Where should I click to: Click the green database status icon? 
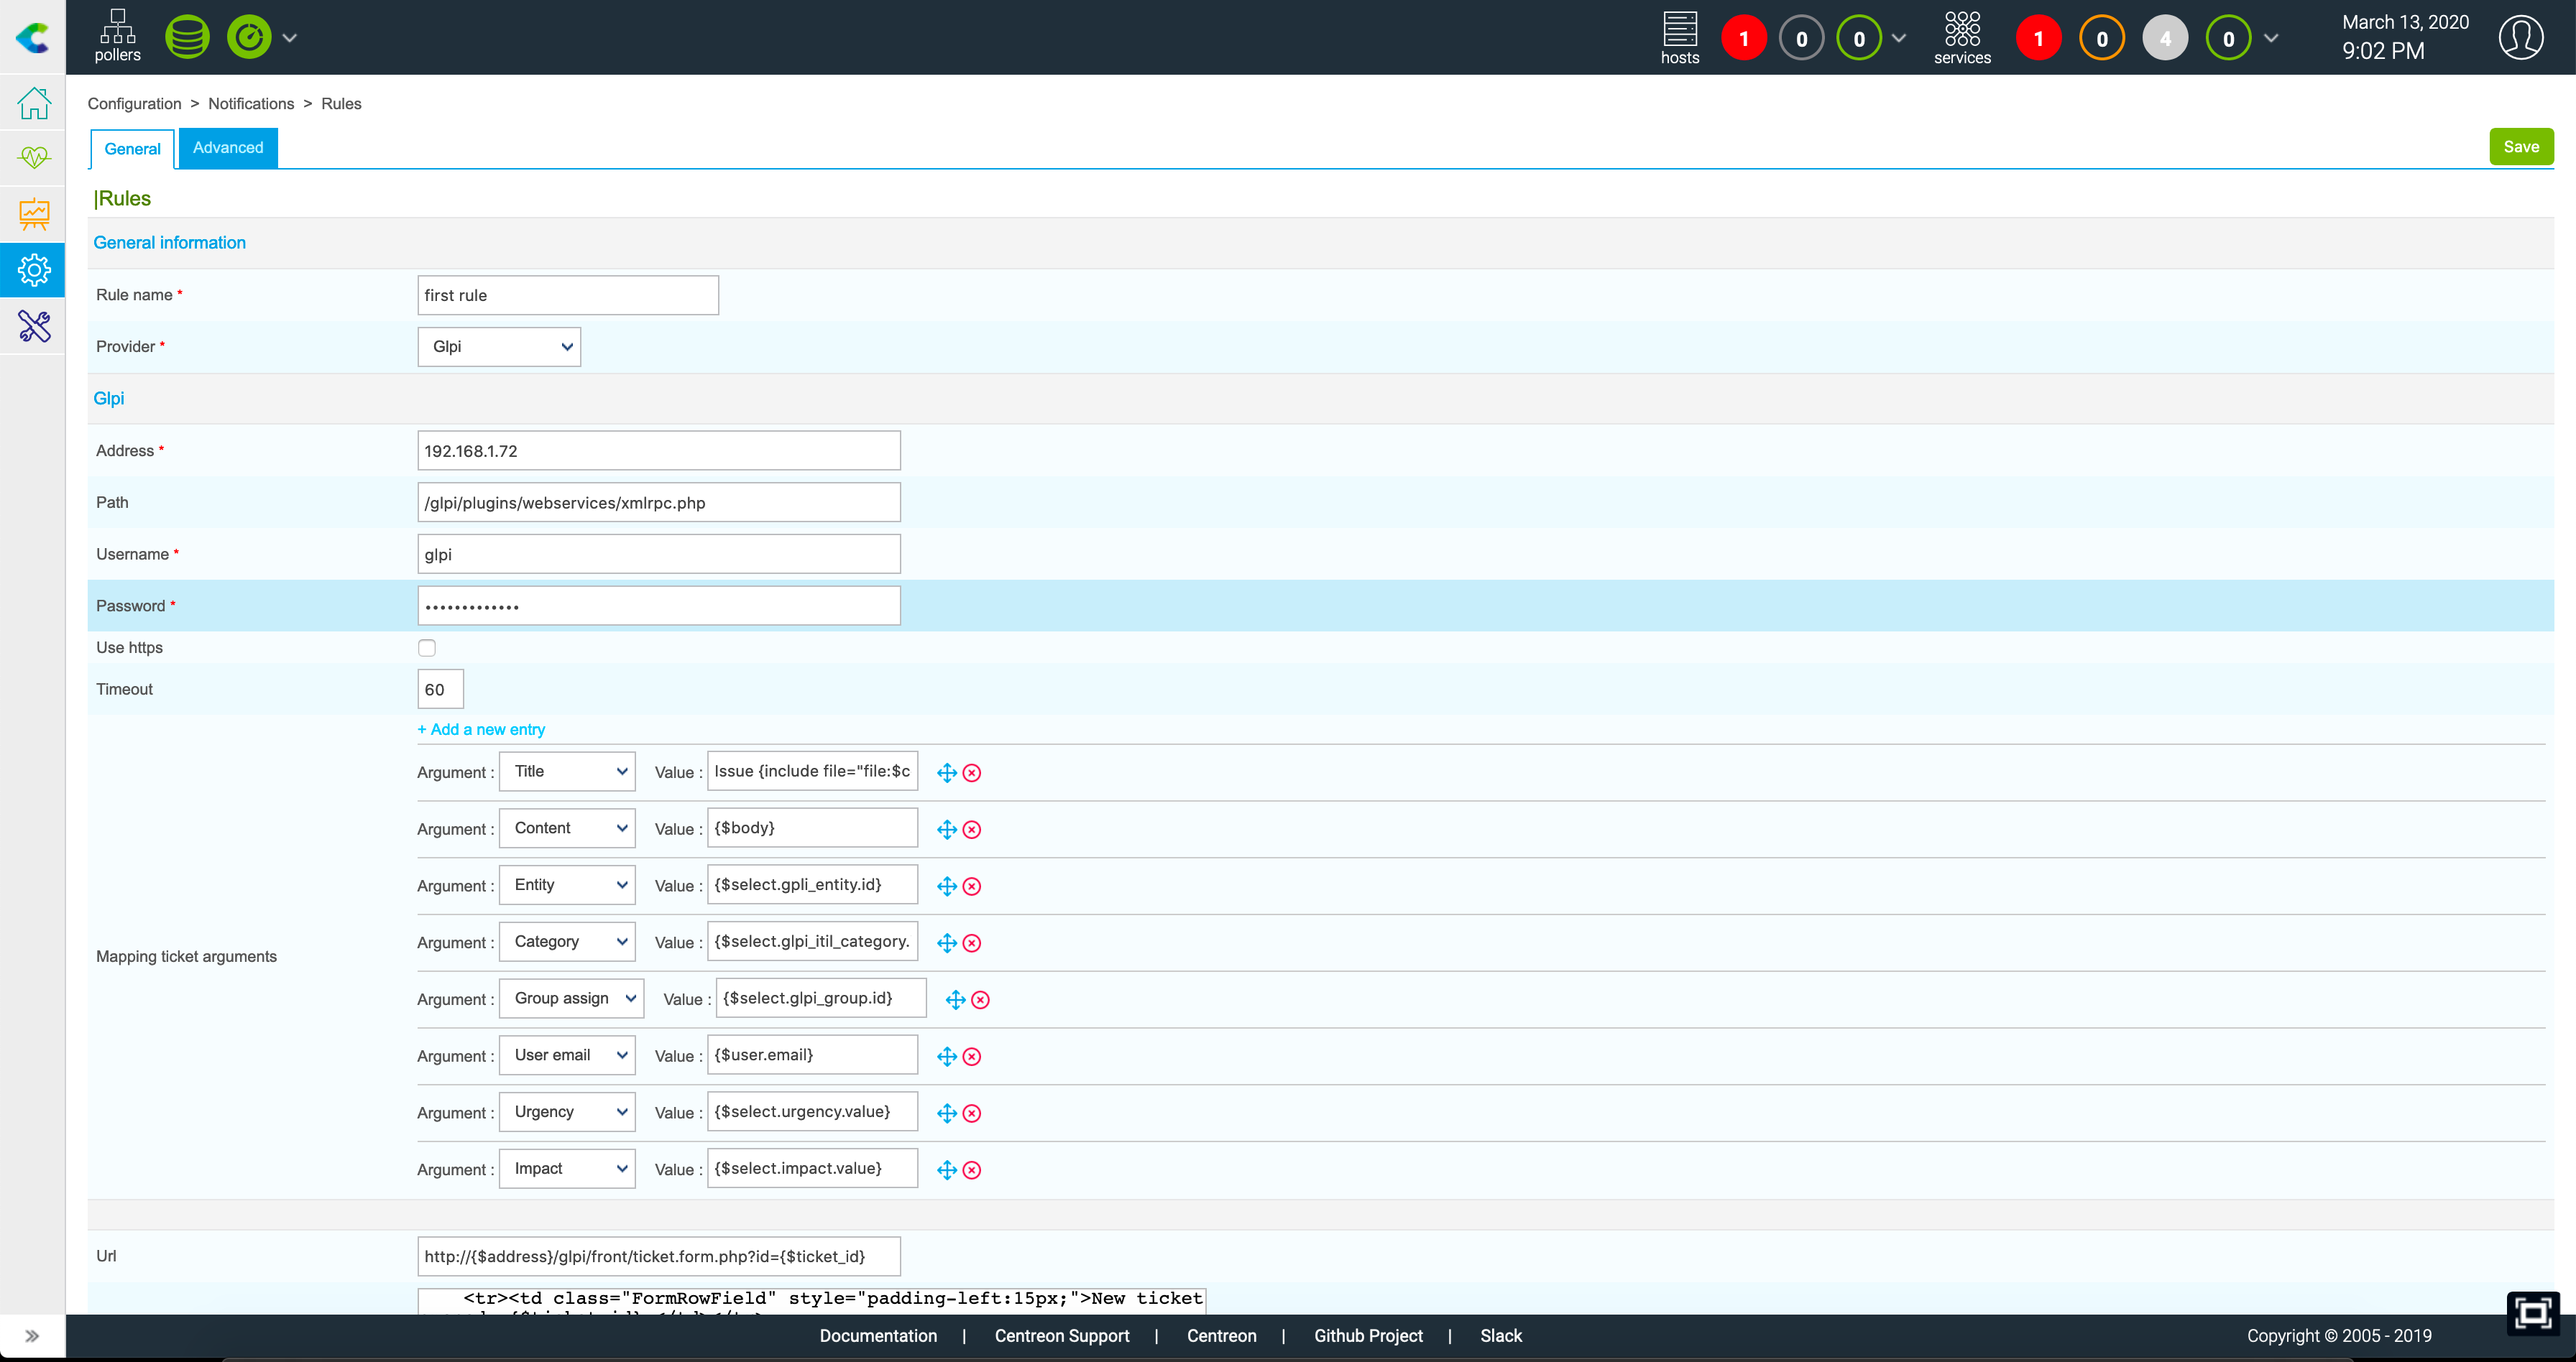click(x=187, y=38)
